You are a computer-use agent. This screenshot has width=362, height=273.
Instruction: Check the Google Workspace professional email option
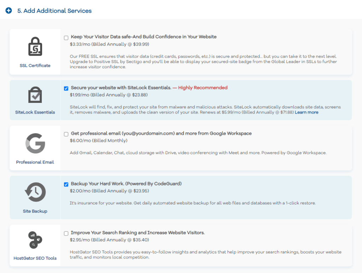click(66, 134)
